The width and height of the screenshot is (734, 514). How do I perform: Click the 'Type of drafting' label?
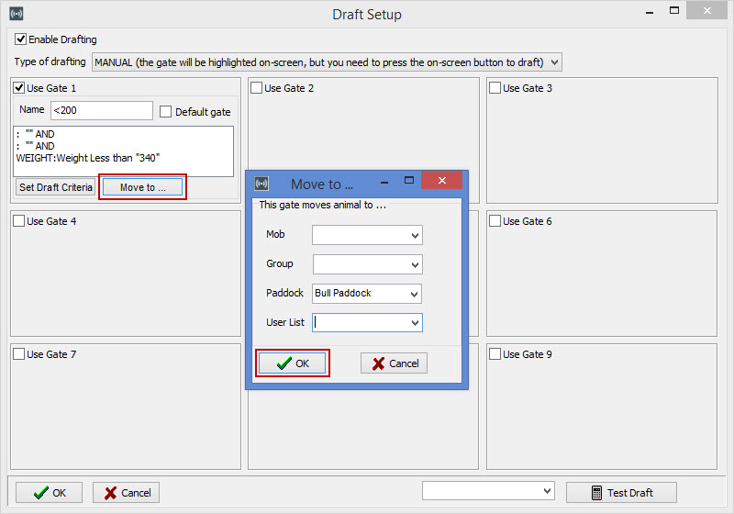(x=50, y=61)
